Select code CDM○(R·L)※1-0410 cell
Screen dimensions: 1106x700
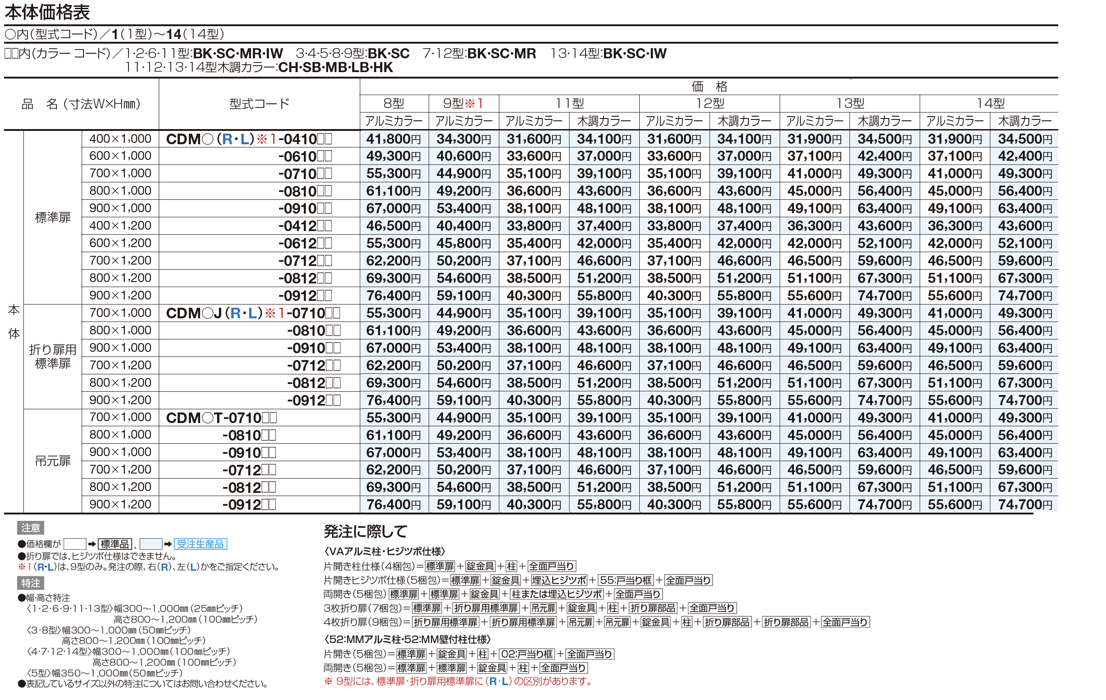(x=249, y=139)
